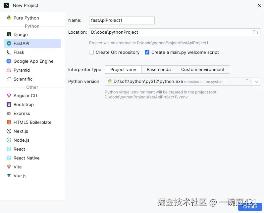The height and width of the screenshot is (213, 264).
Task: Choose Flask project type
Action: click(x=32, y=52)
